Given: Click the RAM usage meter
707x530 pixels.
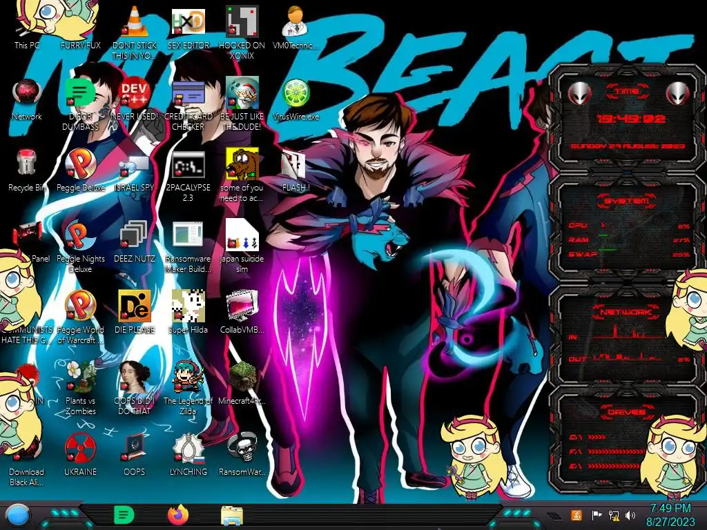Looking at the screenshot, I should point(630,240).
